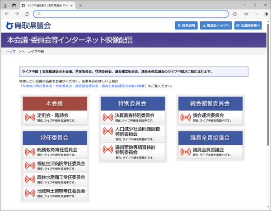Image resolution: width=271 pixels, height=211 pixels.
Task: Click live icon beside 議会運営委員会 entry
Action: (x=186, y=117)
